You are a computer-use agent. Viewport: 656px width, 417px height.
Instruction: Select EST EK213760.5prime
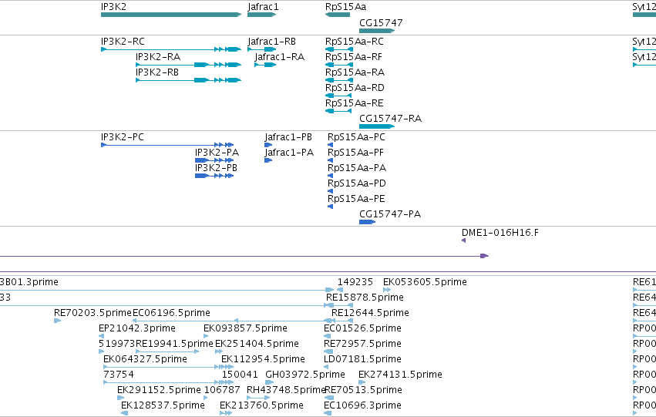[226, 413]
